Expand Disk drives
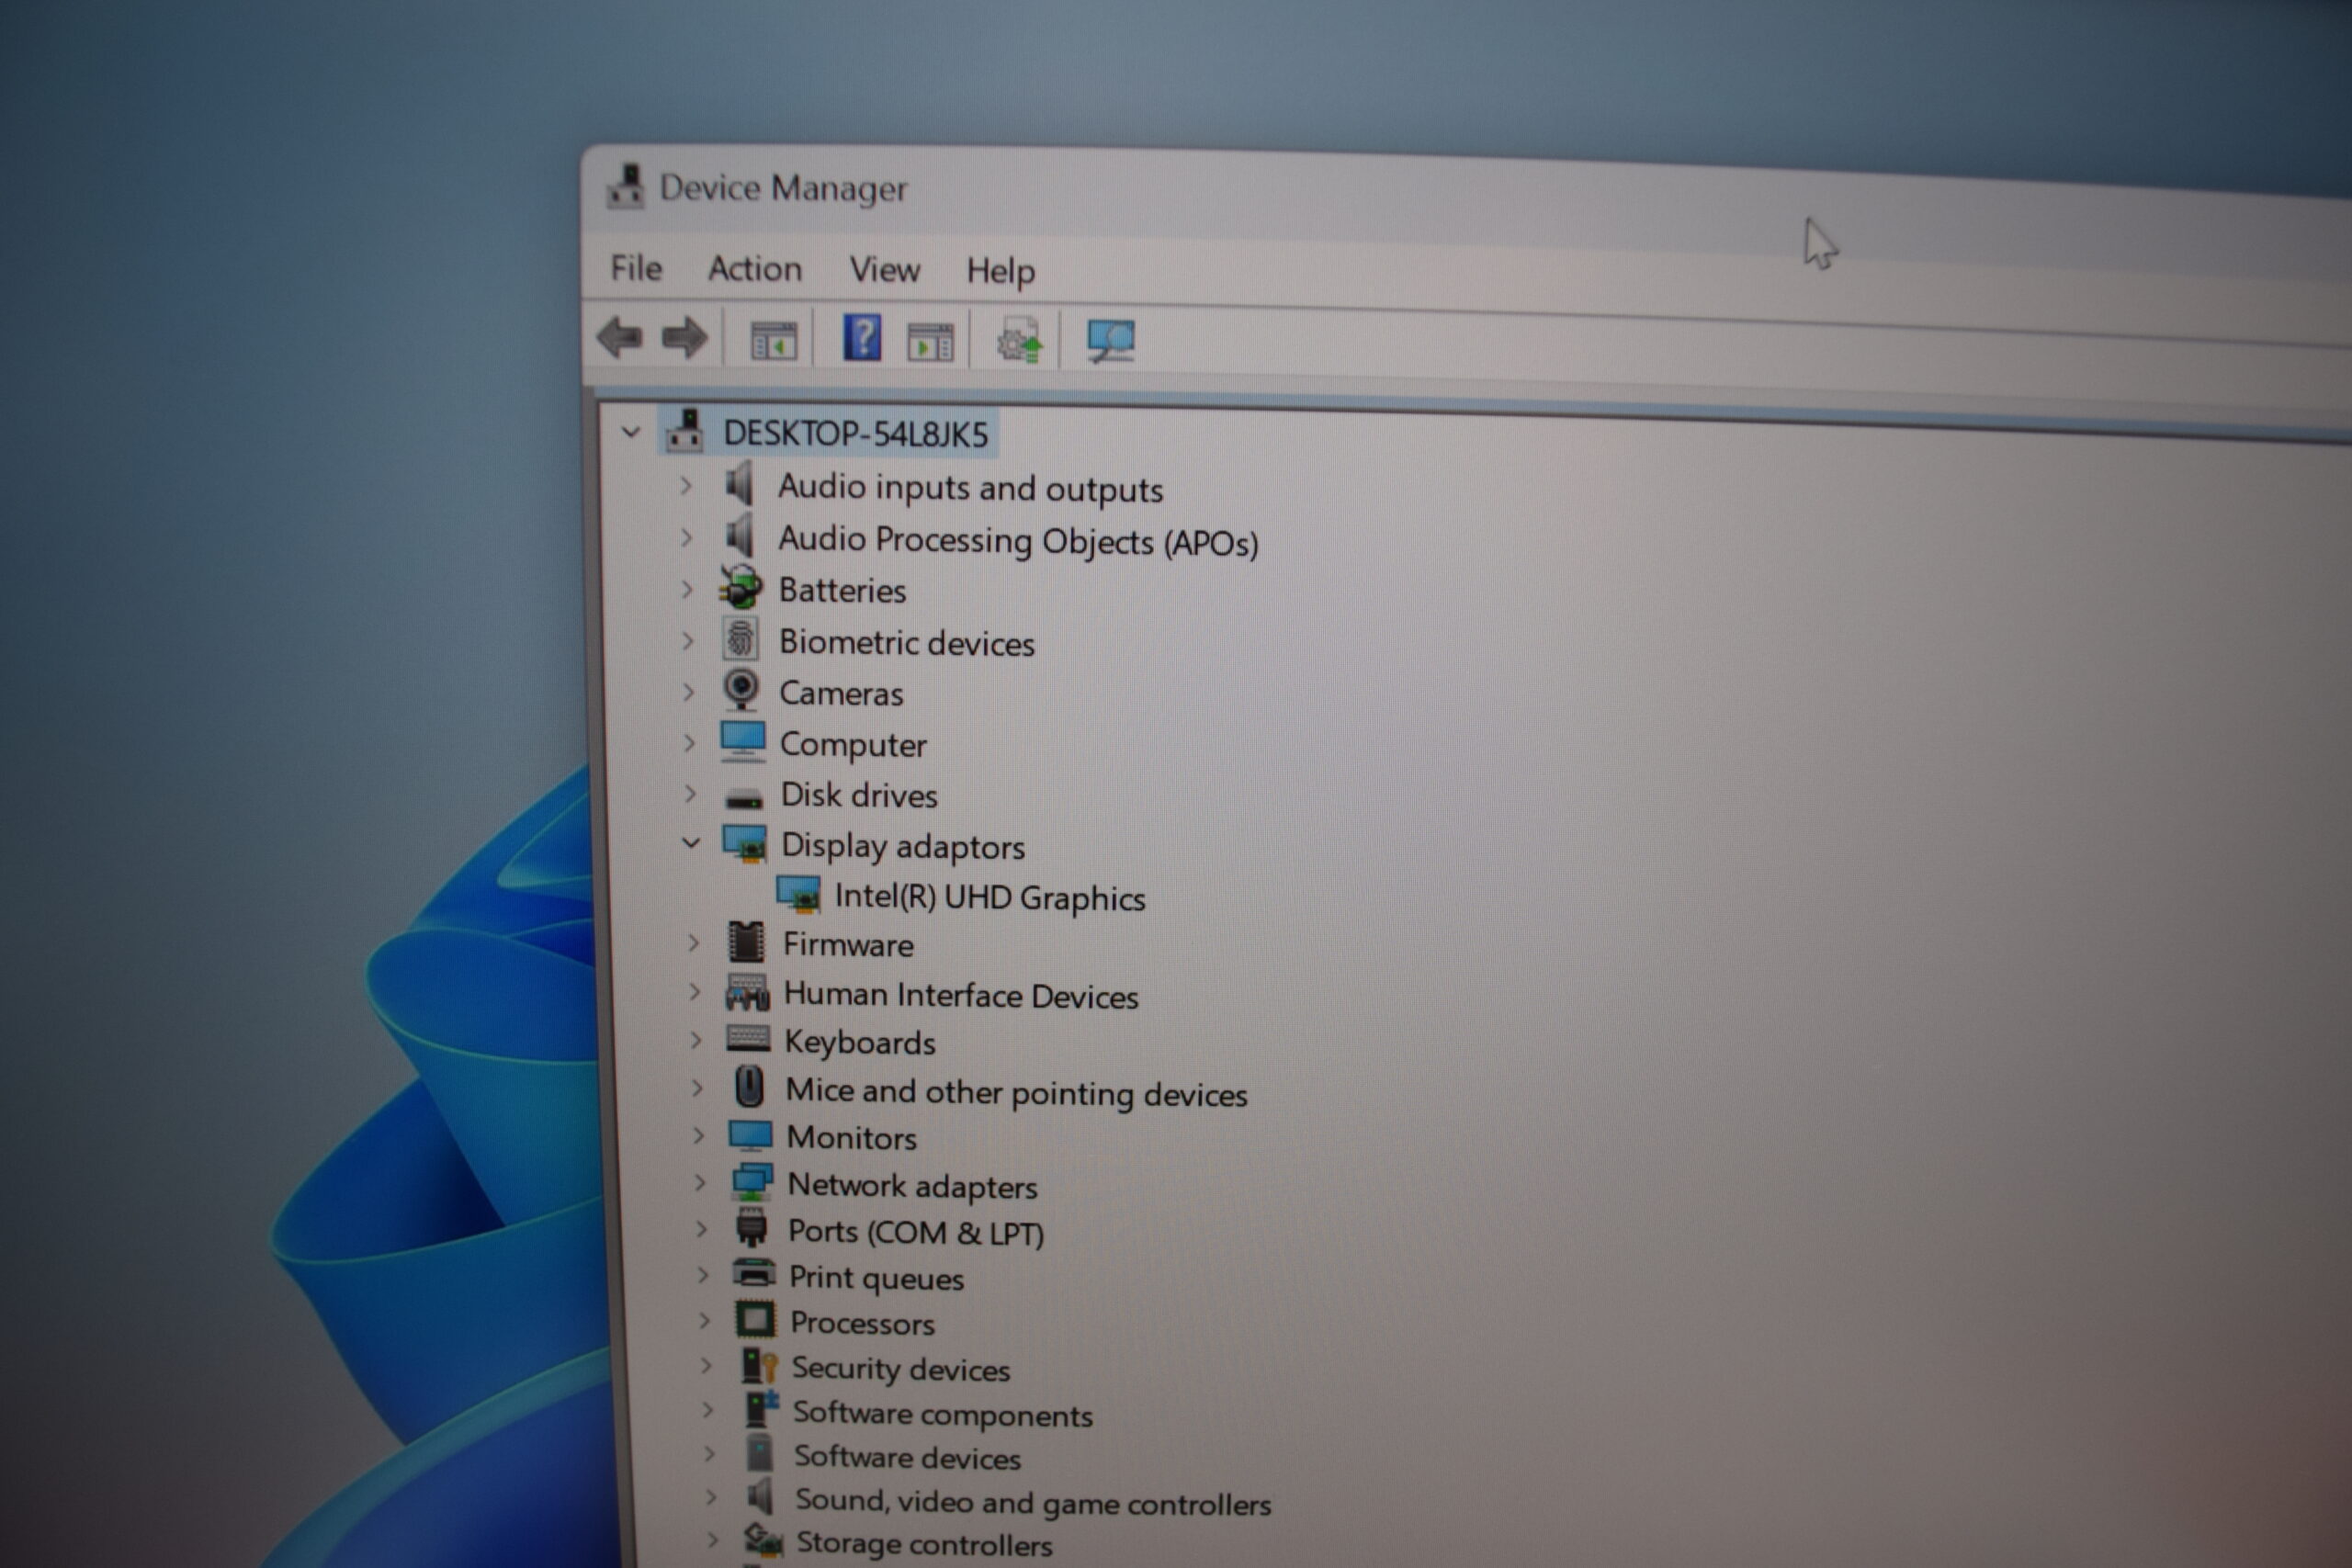This screenshot has height=1568, width=2352. point(690,794)
